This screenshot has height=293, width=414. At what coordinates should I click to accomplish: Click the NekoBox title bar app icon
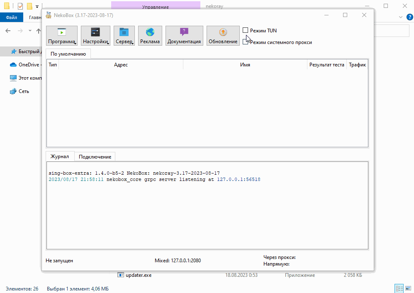tap(49, 15)
